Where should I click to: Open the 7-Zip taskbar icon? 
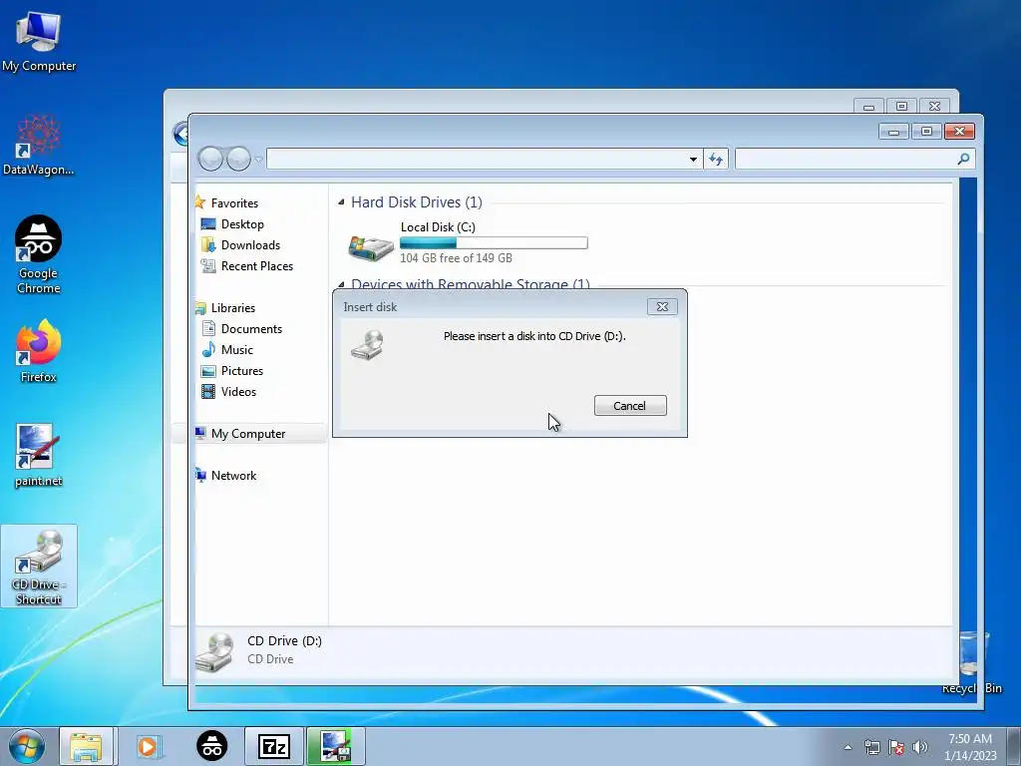(x=273, y=746)
